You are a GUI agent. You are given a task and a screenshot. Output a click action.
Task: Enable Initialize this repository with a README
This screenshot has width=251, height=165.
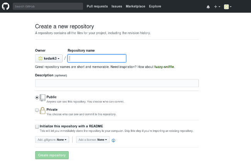[37, 126]
